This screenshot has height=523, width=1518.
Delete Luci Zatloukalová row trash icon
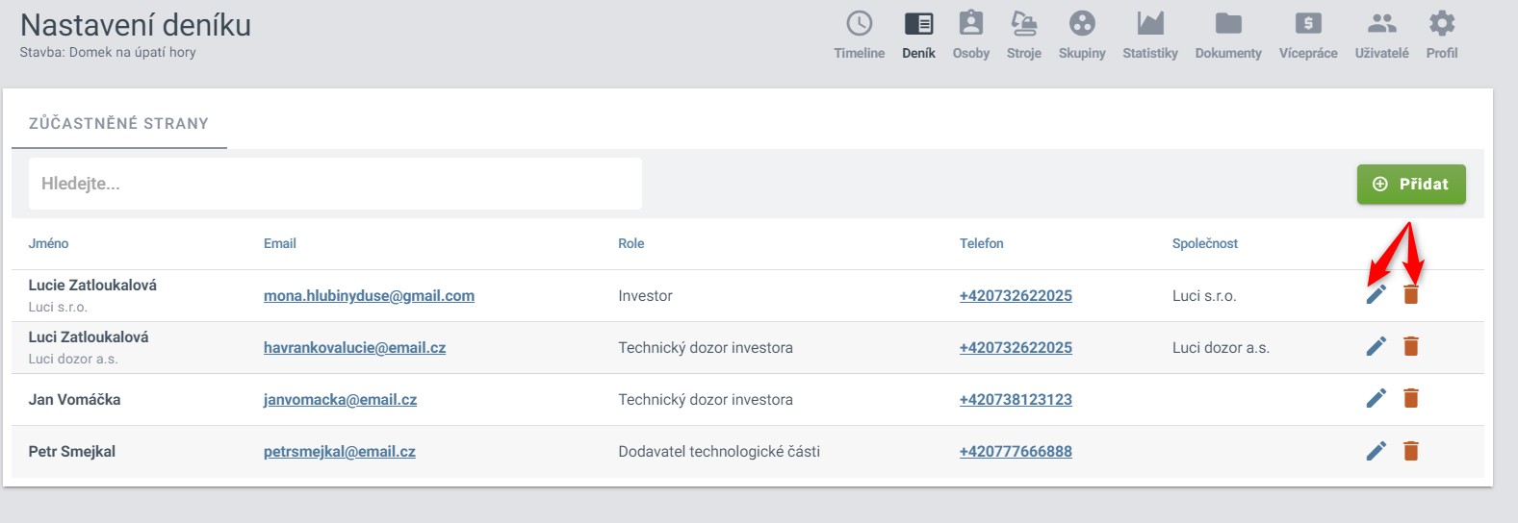(x=1411, y=346)
